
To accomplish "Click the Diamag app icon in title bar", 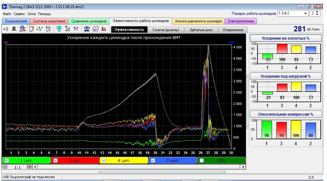I will [4, 7].
